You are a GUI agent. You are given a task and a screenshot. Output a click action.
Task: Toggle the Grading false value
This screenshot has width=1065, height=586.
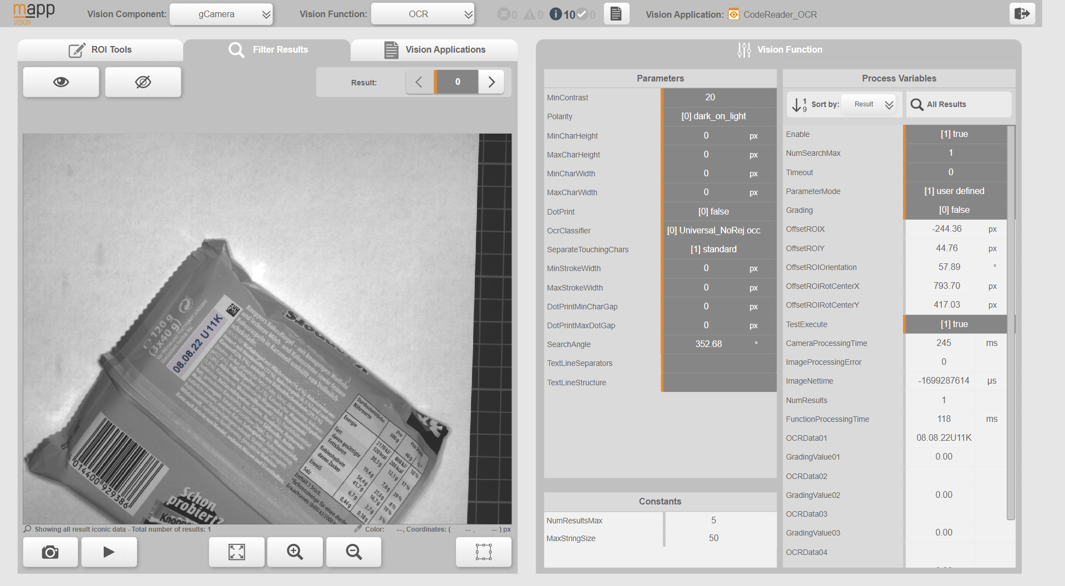click(955, 210)
